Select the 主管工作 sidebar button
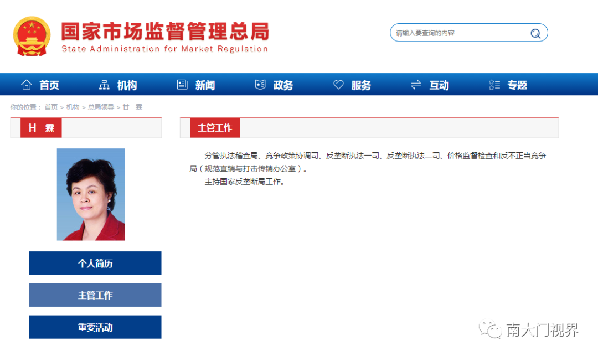This screenshot has height=356, width=598. point(95,295)
